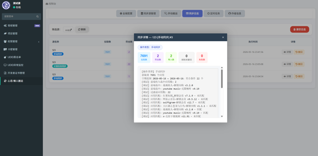The width and height of the screenshot is (318, 156).
Task: Click the 计划任务同步 tag
Action: pos(60,66)
